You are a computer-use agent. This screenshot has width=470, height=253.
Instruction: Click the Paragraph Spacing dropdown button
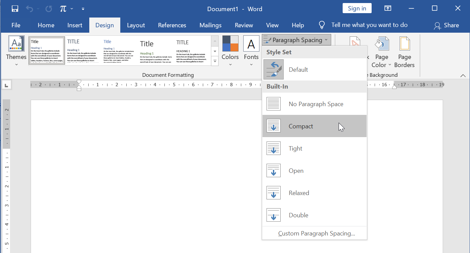(x=296, y=40)
